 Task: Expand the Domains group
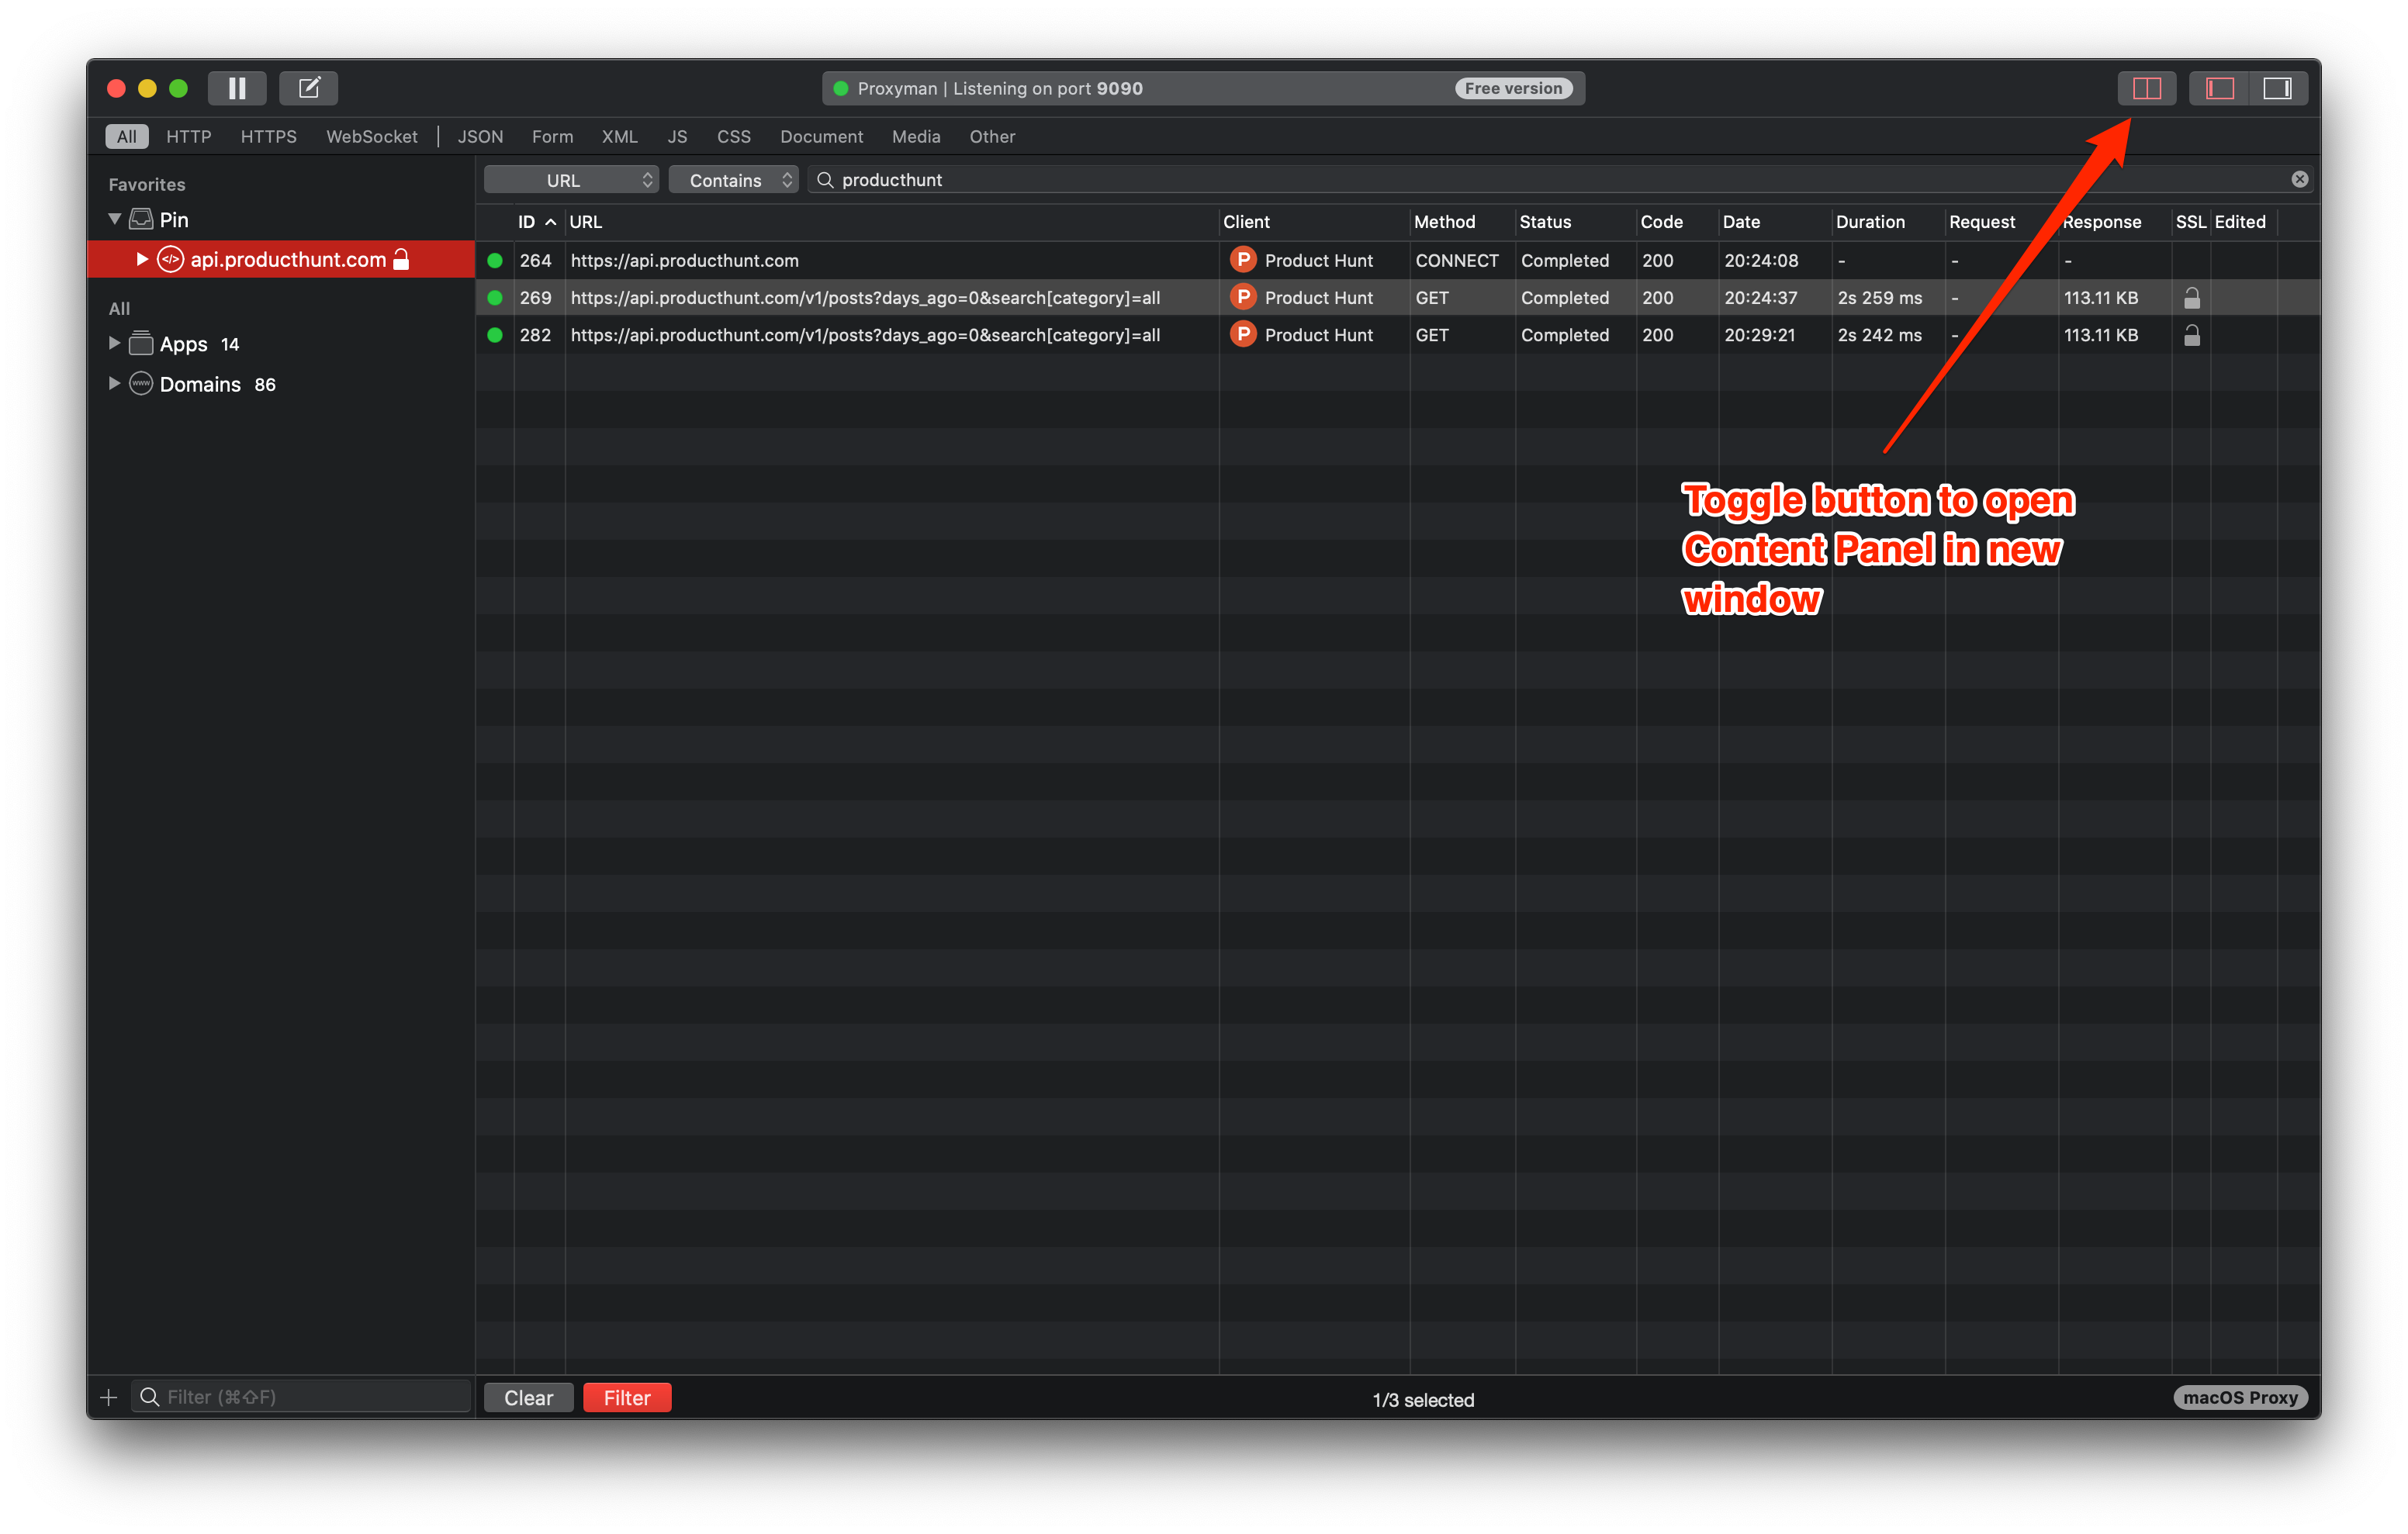(x=114, y=383)
